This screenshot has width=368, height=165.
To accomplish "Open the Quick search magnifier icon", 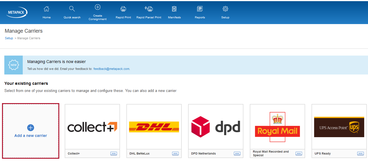I will [72, 9].
